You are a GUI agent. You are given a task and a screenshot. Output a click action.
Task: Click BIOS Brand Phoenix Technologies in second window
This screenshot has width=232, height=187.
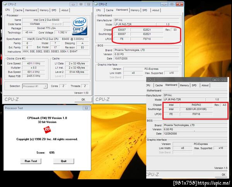146,50
